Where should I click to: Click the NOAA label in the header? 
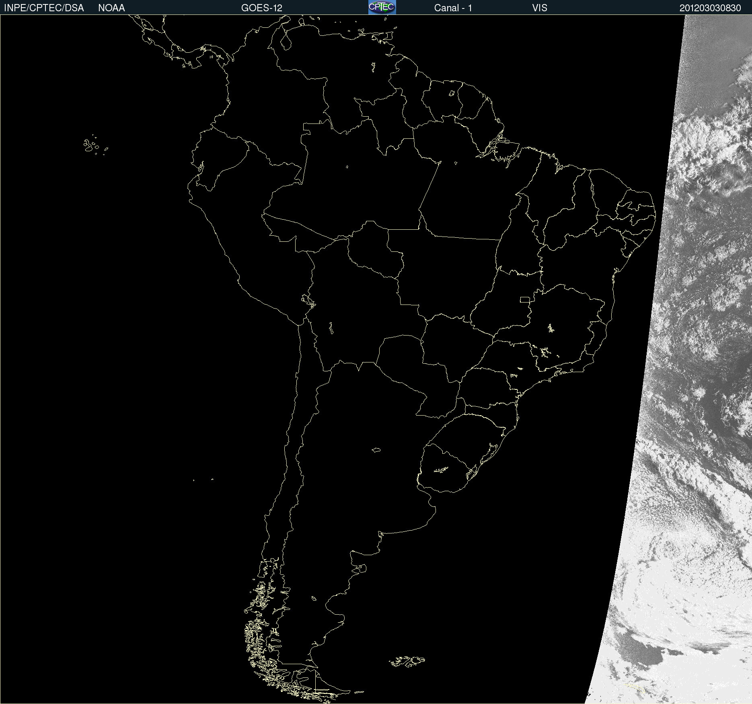111,8
